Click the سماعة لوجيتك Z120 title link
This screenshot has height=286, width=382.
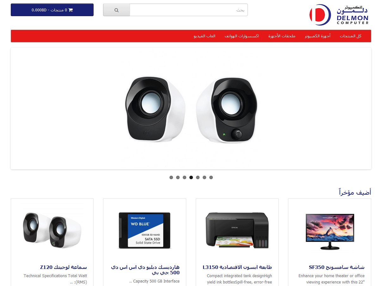coord(64,267)
